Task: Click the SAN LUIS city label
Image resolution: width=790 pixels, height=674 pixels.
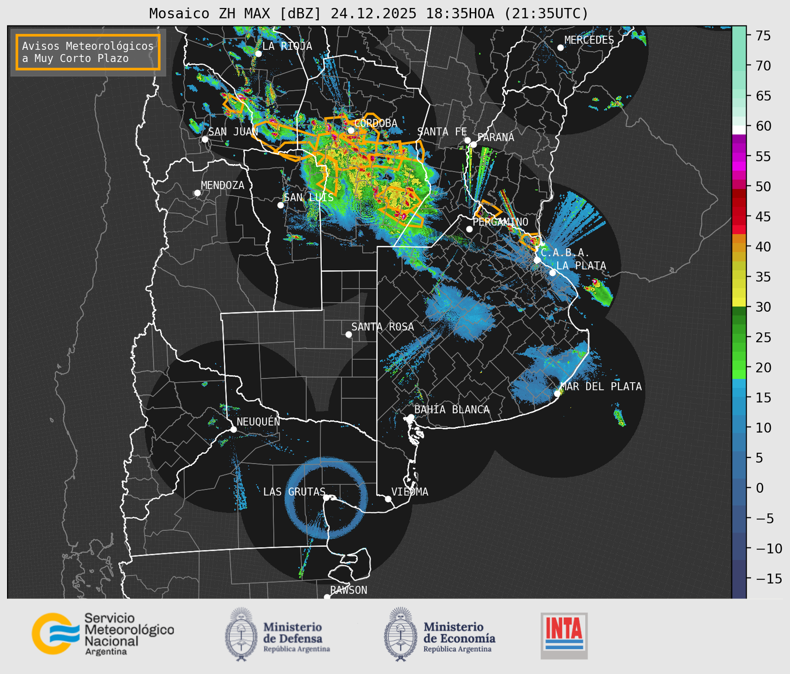Action: 309,198
